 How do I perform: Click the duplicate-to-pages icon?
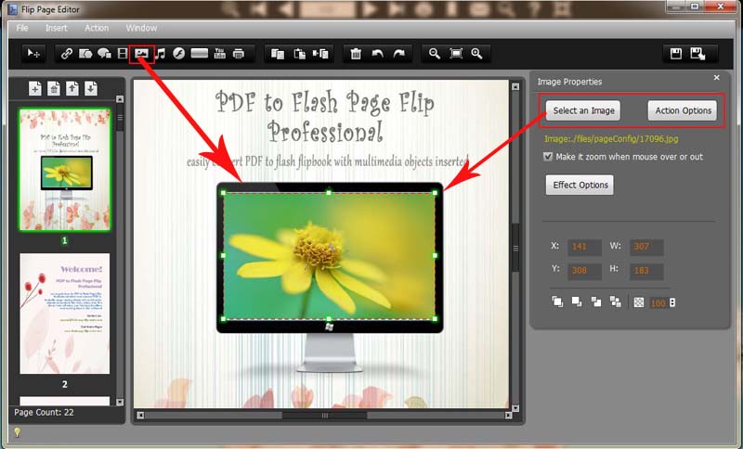320,54
